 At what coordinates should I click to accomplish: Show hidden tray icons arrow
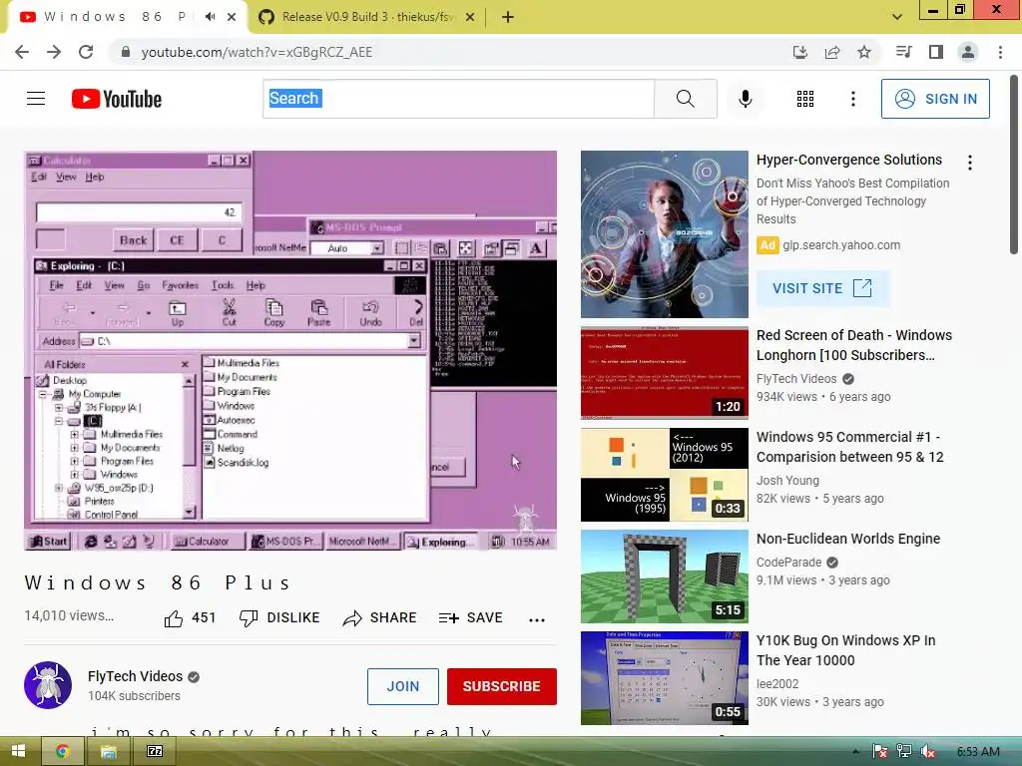coord(855,752)
